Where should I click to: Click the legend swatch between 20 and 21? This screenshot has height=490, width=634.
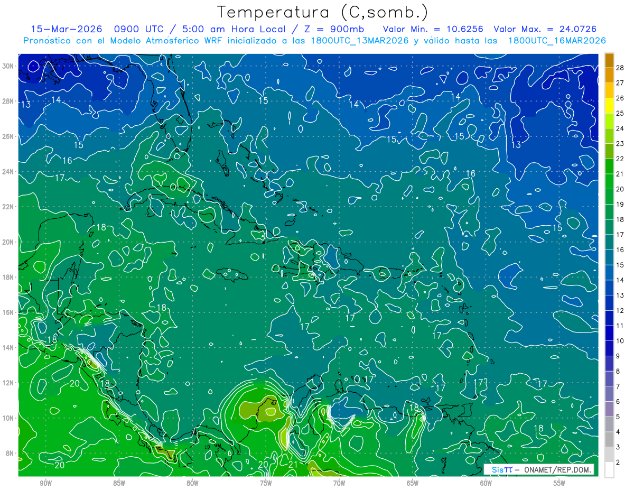pos(609,181)
